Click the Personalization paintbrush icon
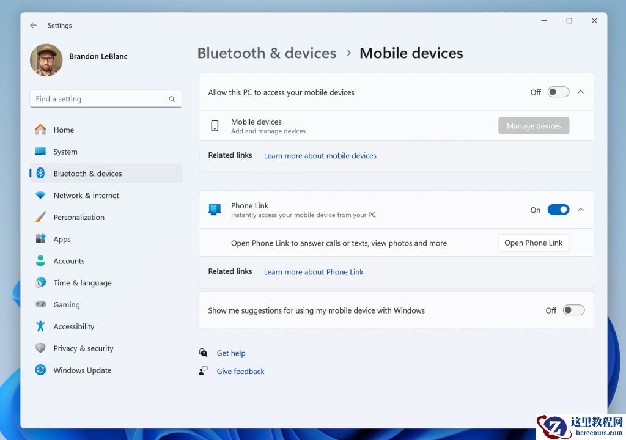This screenshot has height=440, width=626. tap(40, 217)
